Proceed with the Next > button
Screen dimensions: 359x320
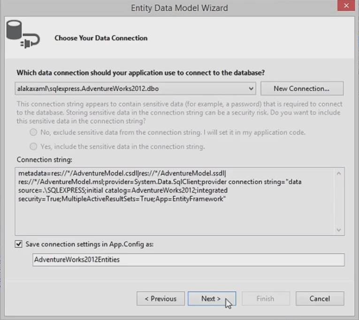[212, 298]
